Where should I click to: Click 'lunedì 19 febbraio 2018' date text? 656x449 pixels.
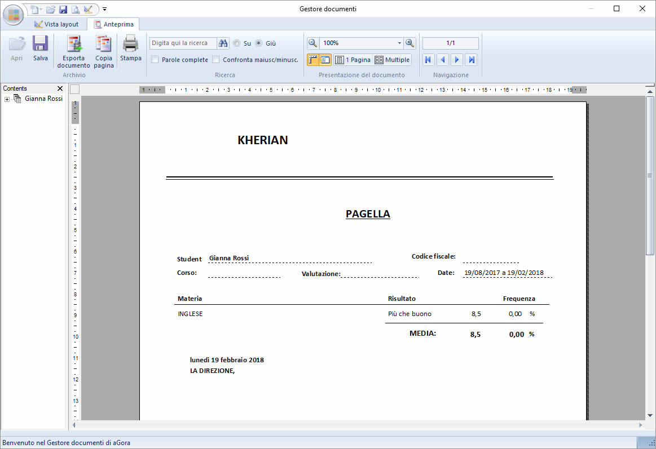227,360
